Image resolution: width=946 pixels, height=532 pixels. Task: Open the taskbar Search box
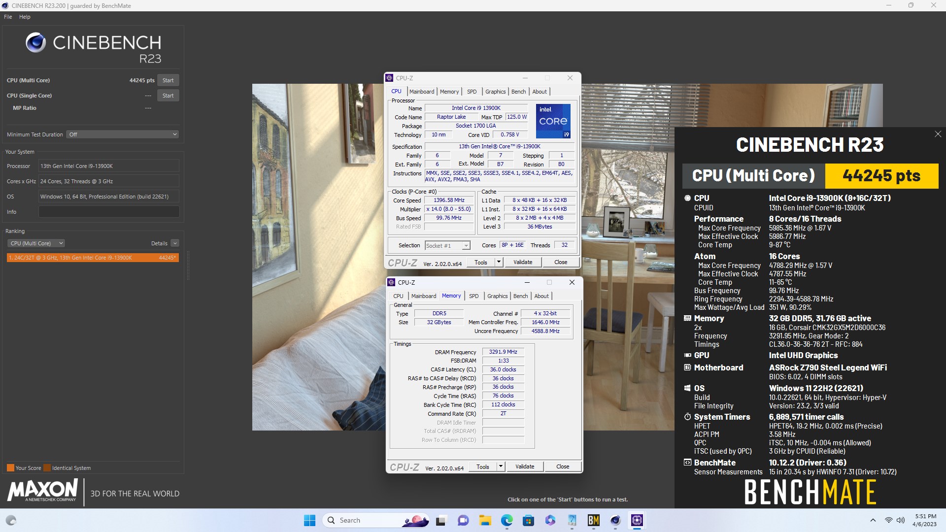(x=376, y=520)
